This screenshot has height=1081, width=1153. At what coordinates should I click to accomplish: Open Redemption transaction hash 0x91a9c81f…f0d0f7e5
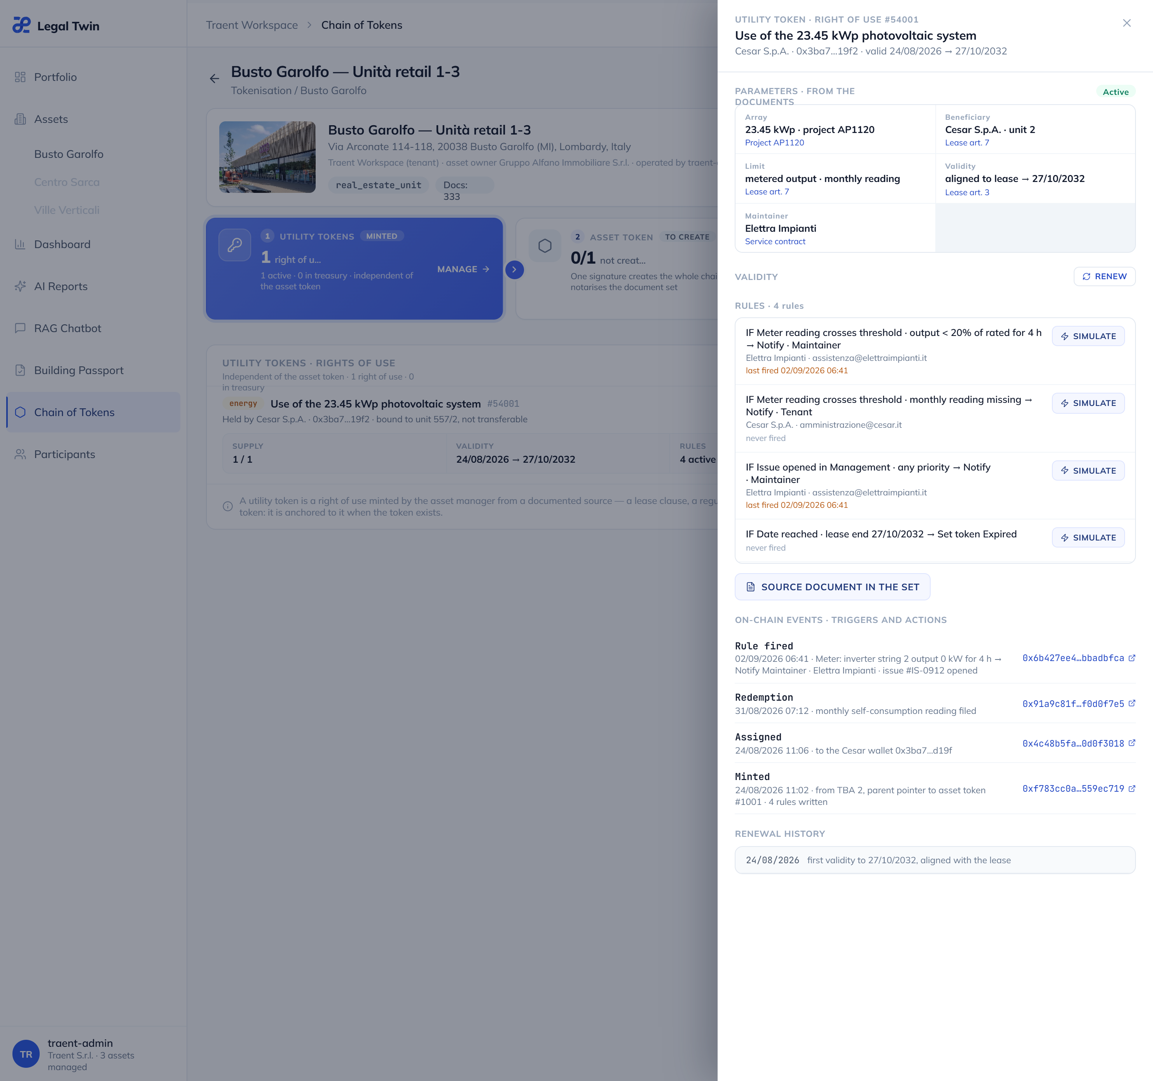[1073, 704]
